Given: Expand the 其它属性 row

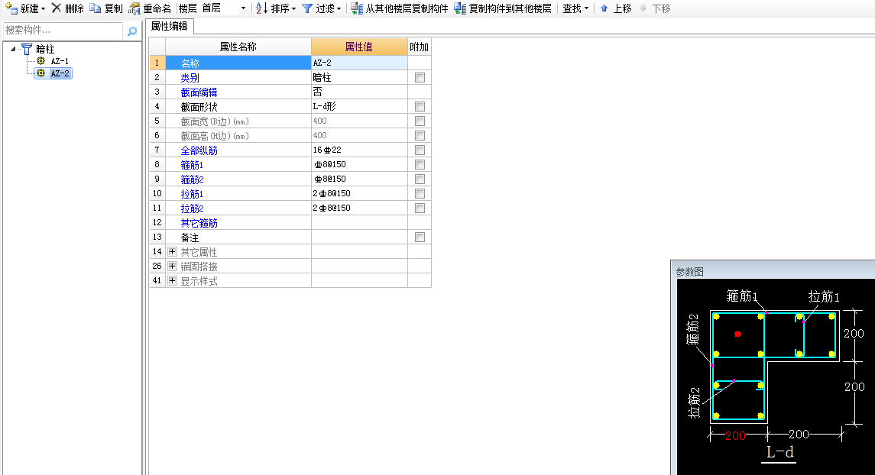Looking at the screenshot, I should tap(172, 251).
